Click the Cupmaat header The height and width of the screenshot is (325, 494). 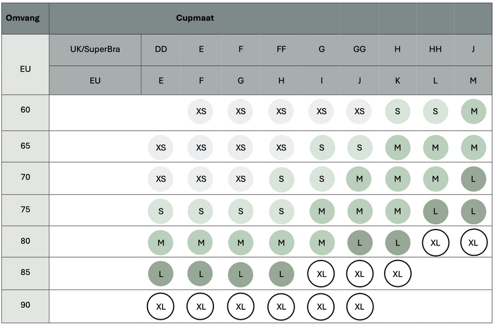[x=194, y=18]
